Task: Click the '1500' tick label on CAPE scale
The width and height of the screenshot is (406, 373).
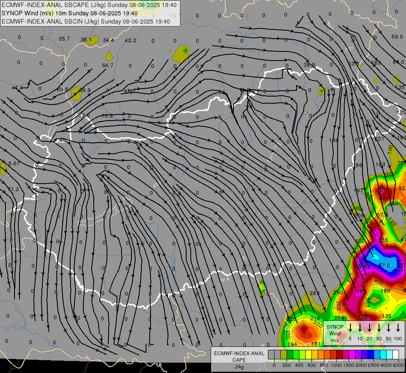Action: click(x=349, y=365)
